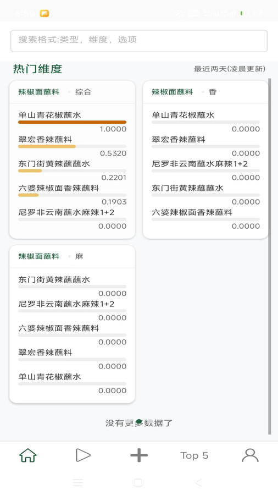Open 辣椒面蘸料 麻 card header
Image resolution: width=278 pixels, height=495 pixels.
pyautogui.click(x=72, y=256)
